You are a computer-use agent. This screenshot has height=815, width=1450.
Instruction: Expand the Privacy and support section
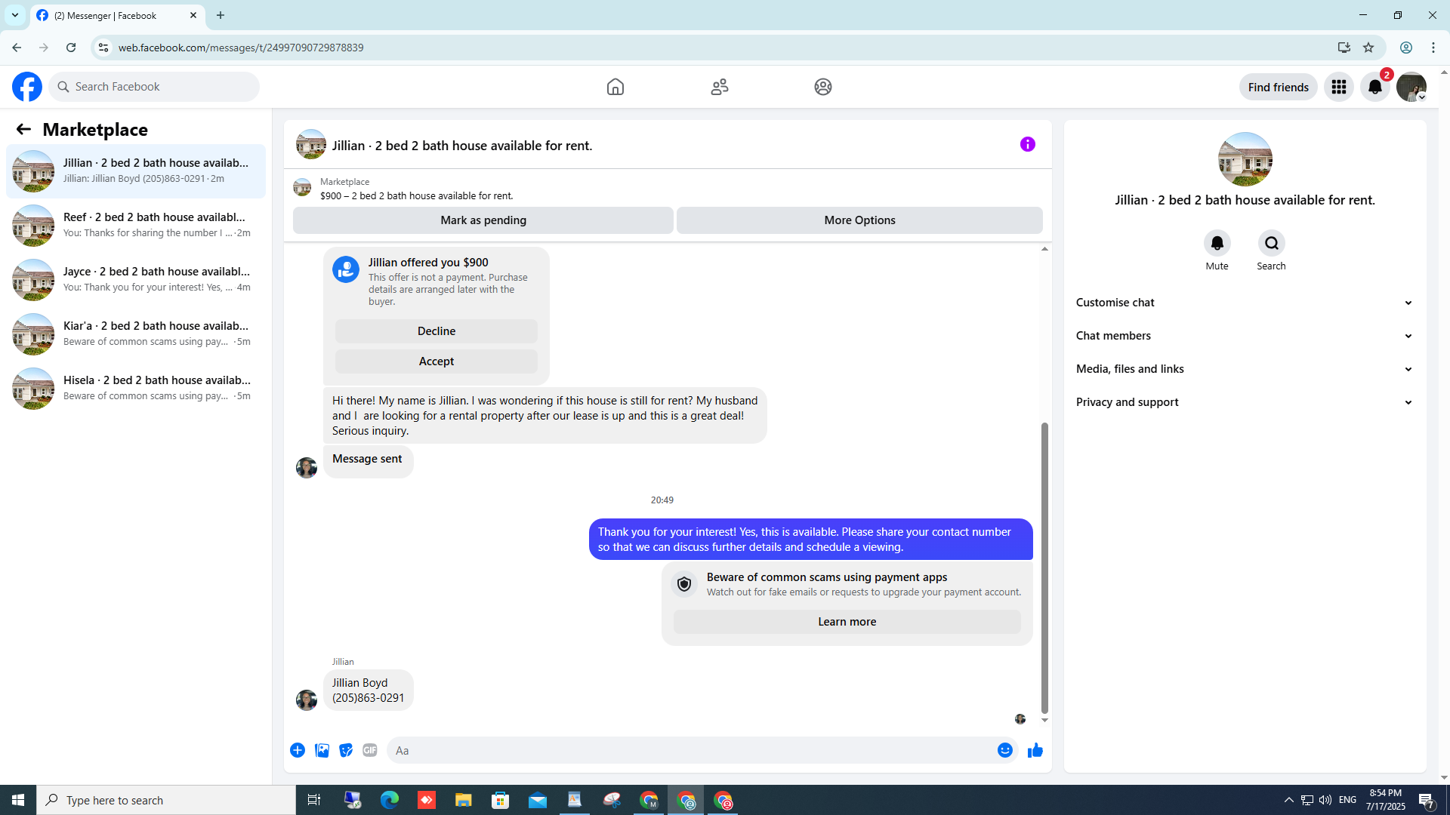click(1245, 402)
